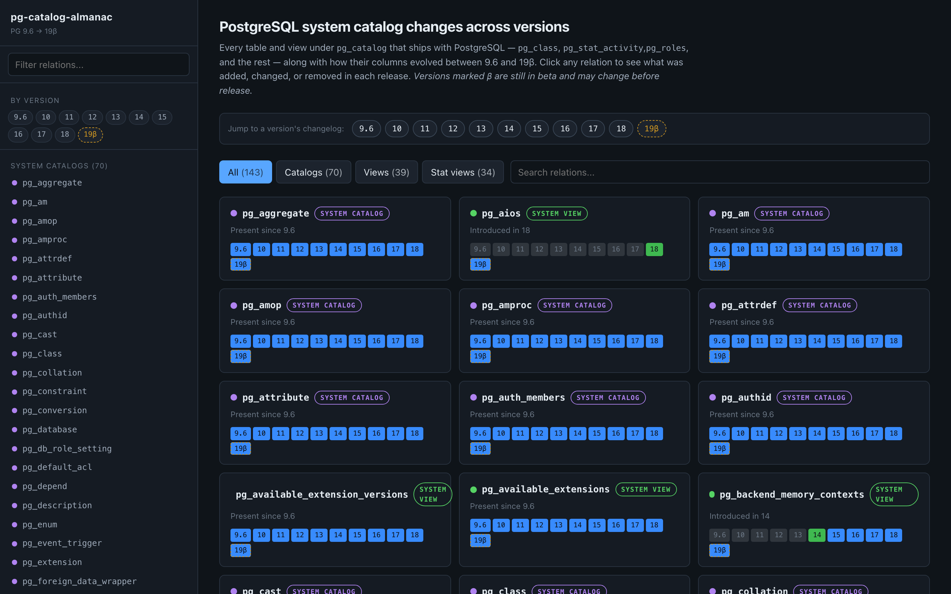951x594 pixels.
Task: Click greyed 9.6 chip on pg_aios card
Action: click(x=480, y=249)
